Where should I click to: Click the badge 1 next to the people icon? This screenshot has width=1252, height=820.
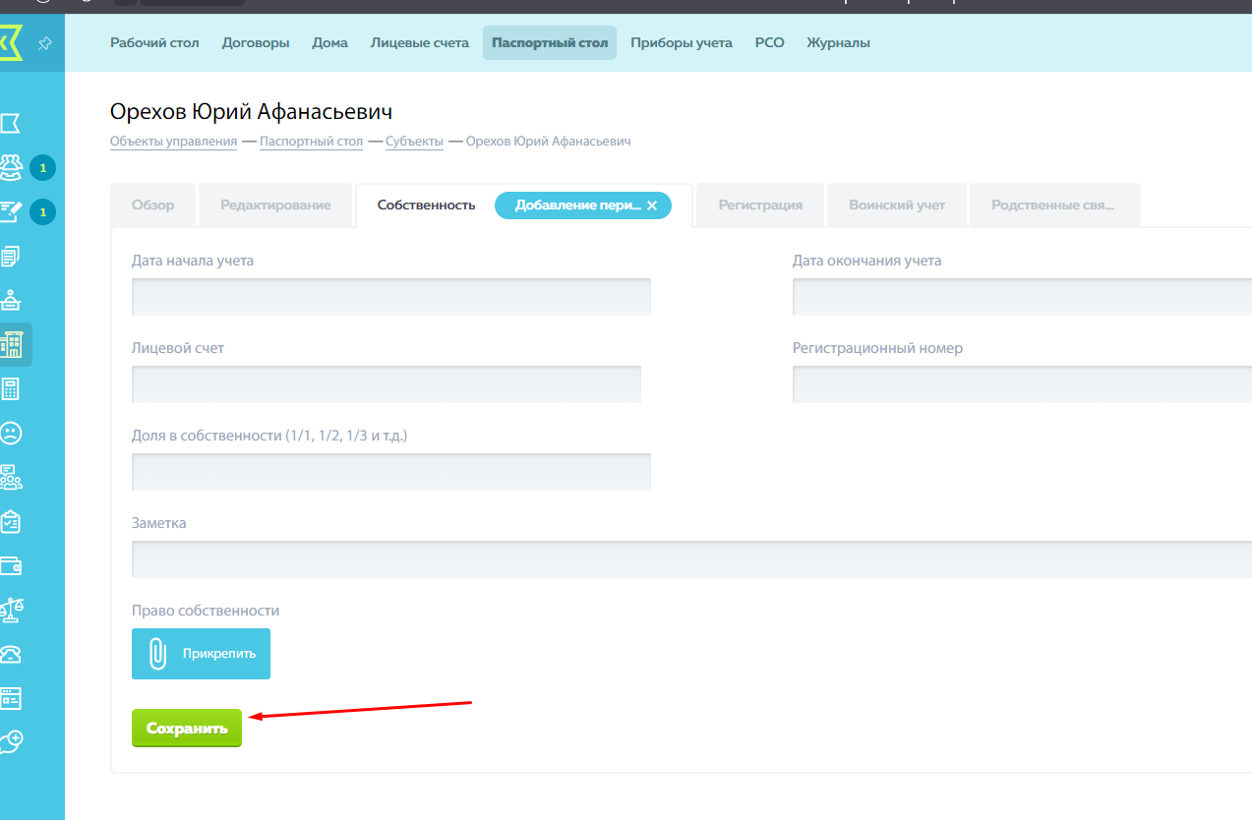point(42,168)
